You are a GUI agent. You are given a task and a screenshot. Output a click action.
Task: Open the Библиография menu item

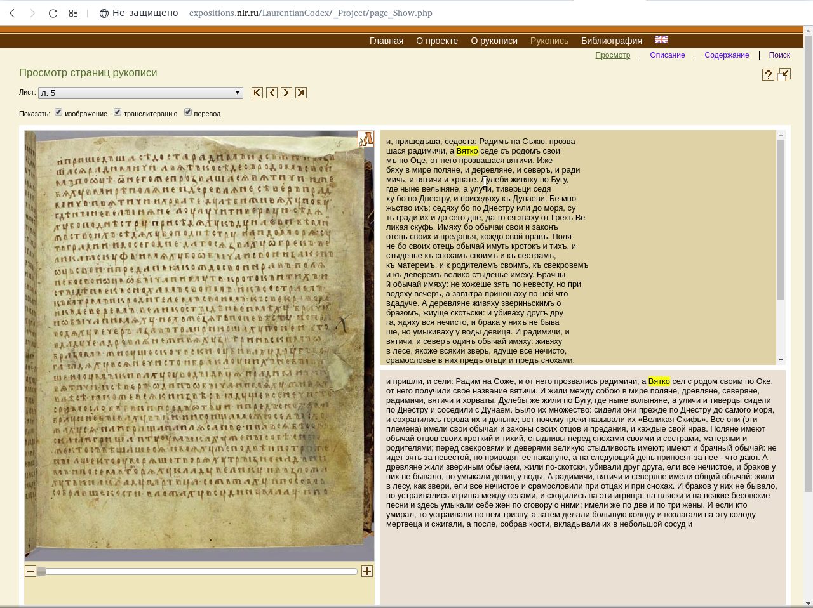pos(612,41)
